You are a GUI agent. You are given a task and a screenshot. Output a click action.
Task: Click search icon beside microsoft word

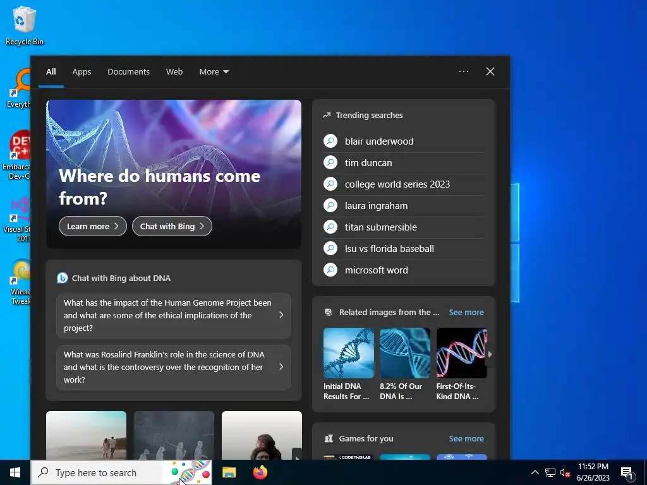330,270
